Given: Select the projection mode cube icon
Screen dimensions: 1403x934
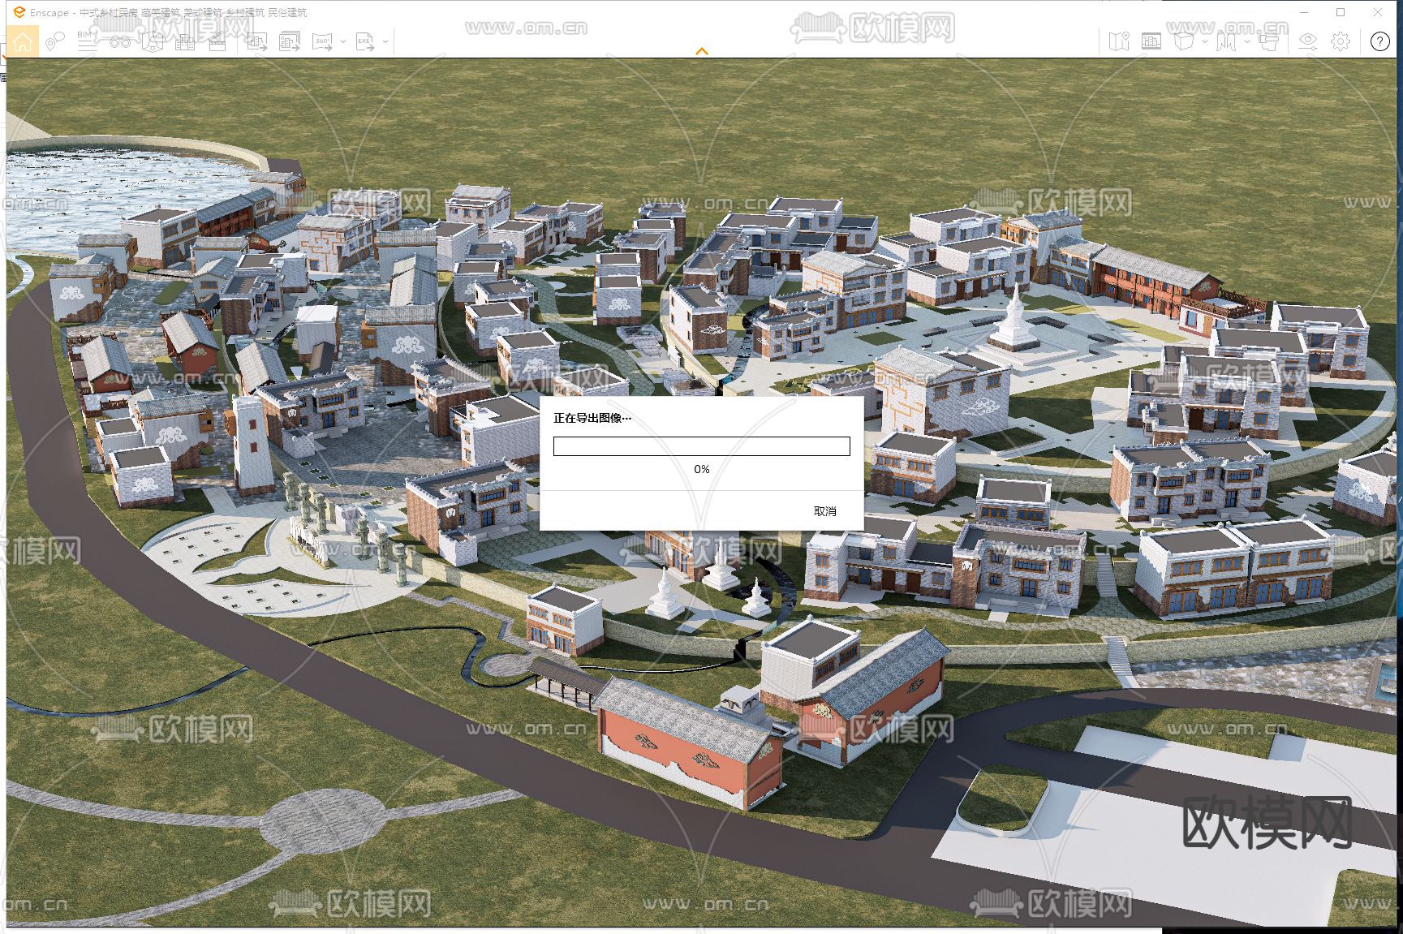Looking at the screenshot, I should pos(1184,41).
